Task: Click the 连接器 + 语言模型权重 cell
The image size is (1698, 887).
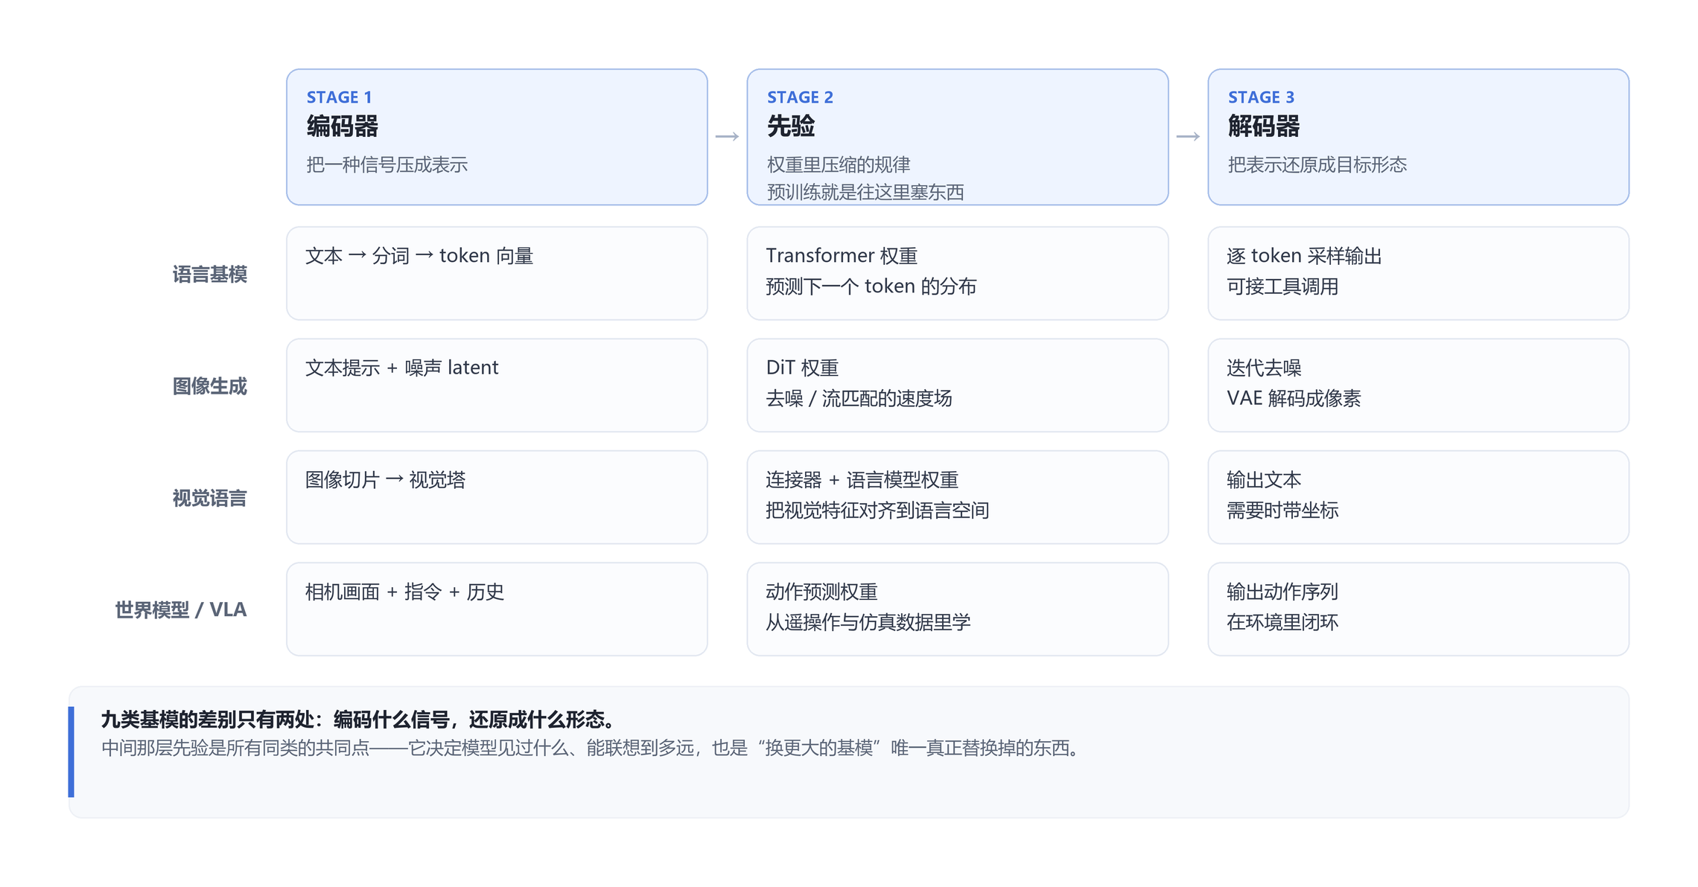Action: pos(957,497)
